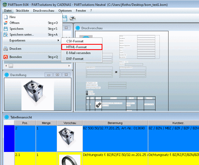This screenshot has height=165, width=199.
Task: Click the horizontal scrollbar thumb
Action: (11, 66)
